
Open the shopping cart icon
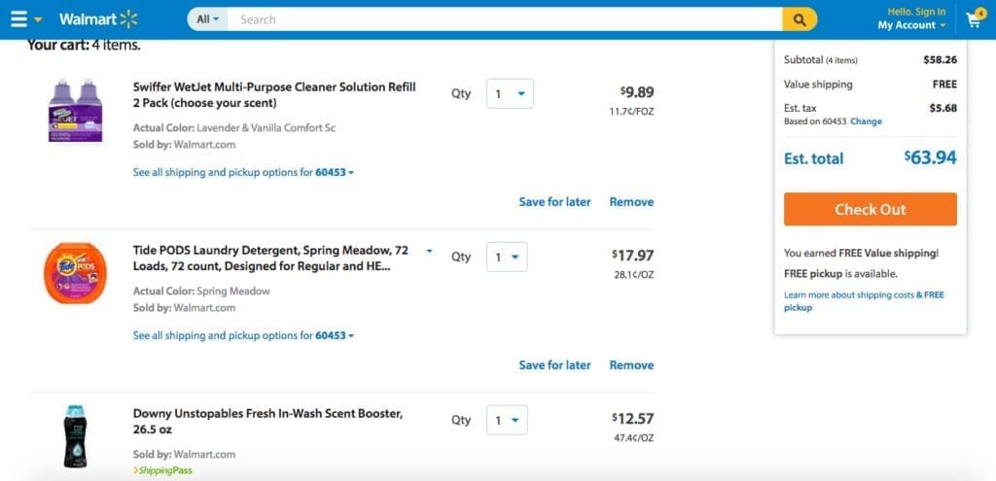pyautogui.click(x=974, y=19)
